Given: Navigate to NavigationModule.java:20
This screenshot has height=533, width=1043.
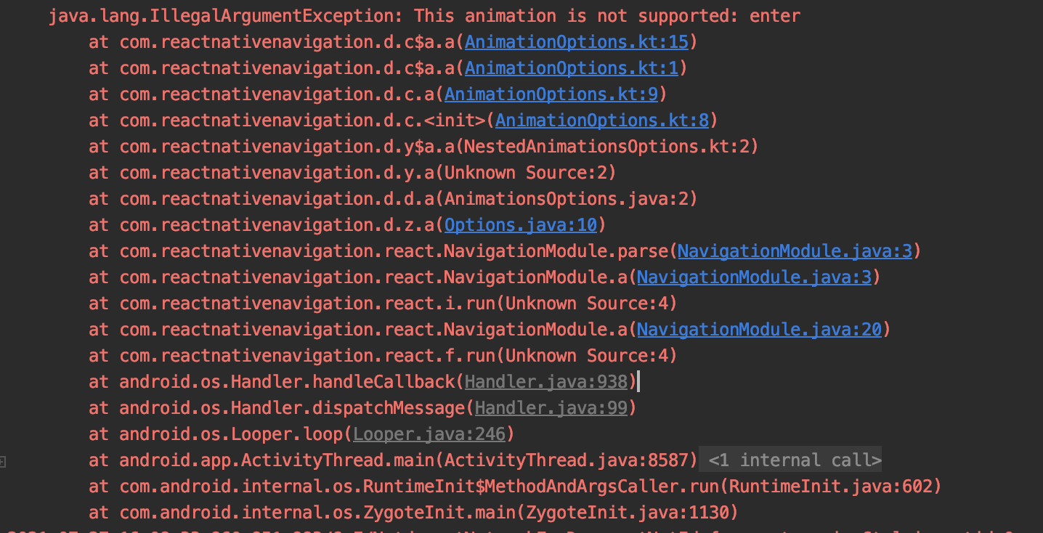Looking at the screenshot, I should point(759,330).
